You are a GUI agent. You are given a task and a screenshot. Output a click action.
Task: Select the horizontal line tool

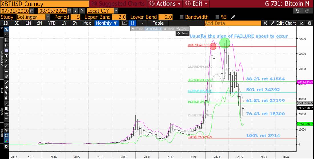[x=6, y=71]
